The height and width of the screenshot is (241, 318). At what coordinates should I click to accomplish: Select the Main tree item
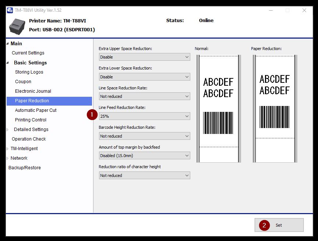pos(16,43)
